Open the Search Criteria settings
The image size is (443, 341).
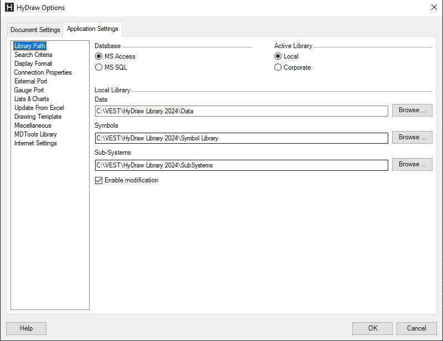pyautogui.click(x=33, y=55)
